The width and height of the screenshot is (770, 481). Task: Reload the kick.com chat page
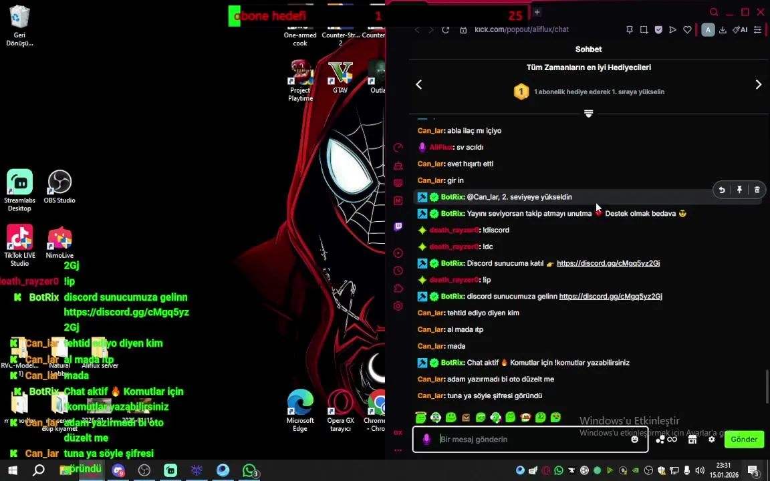pos(445,30)
